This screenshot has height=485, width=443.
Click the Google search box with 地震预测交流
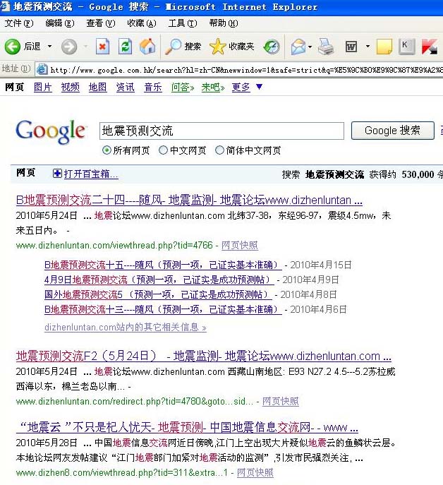click(x=221, y=131)
